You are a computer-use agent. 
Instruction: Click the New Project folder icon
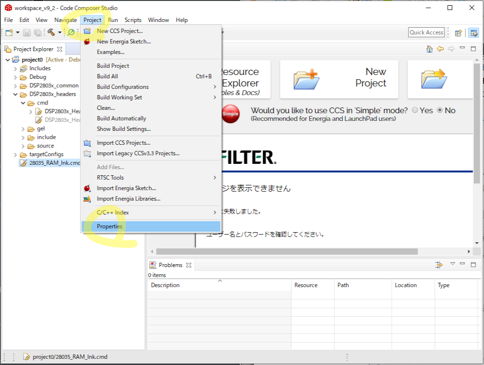[306, 79]
